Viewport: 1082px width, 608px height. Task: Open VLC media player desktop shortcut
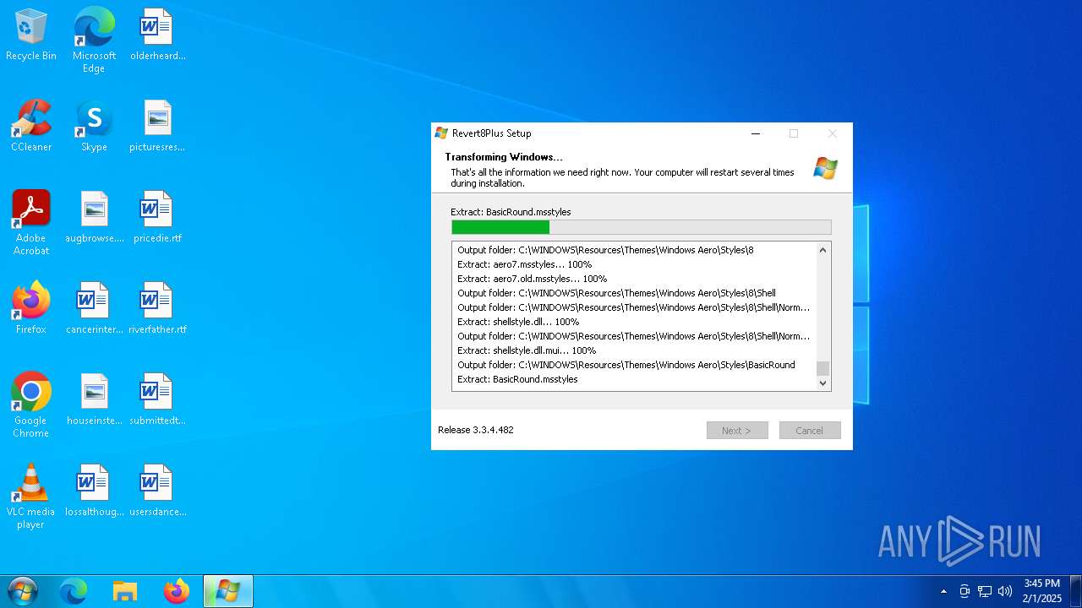(31, 497)
